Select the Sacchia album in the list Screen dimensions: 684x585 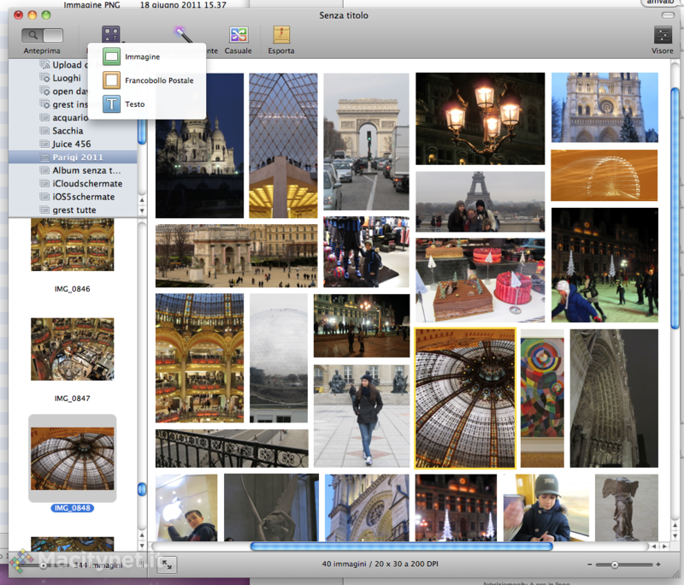coord(68,131)
